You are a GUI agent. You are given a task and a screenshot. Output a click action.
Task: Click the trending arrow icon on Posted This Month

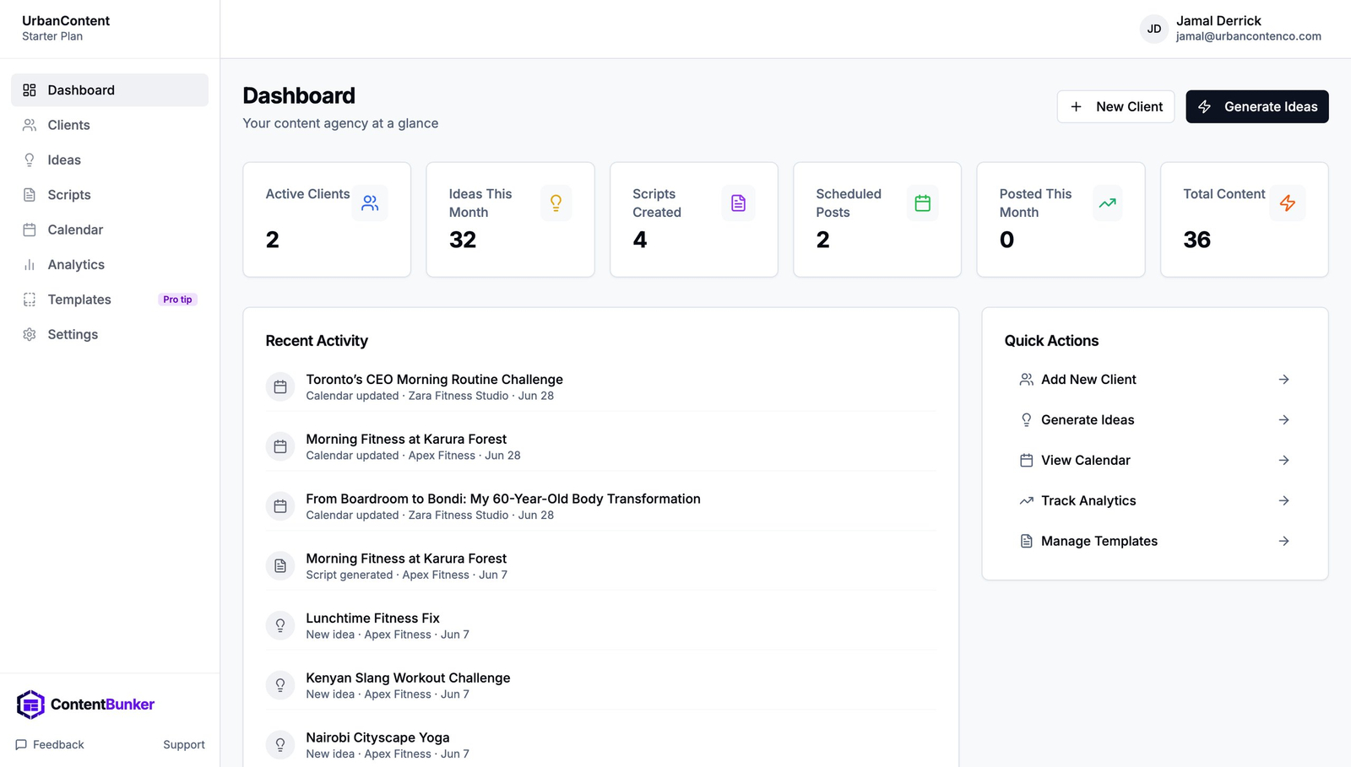coord(1107,203)
